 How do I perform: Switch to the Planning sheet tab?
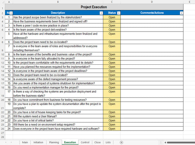pos(54,142)
